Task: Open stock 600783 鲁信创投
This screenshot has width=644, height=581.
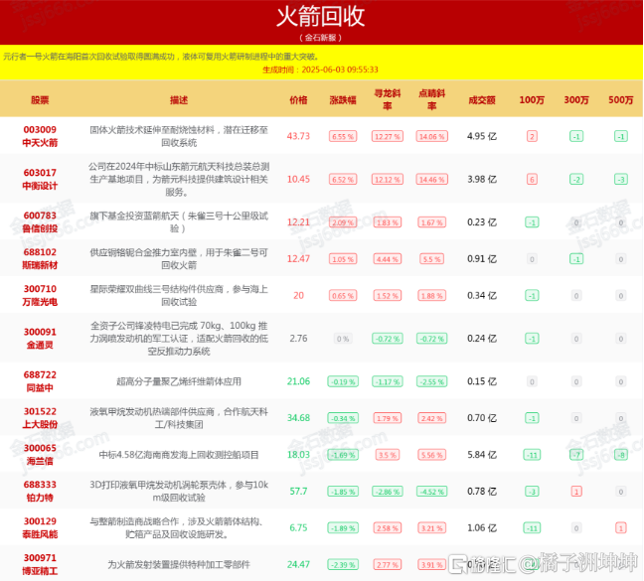Action: click(40, 222)
